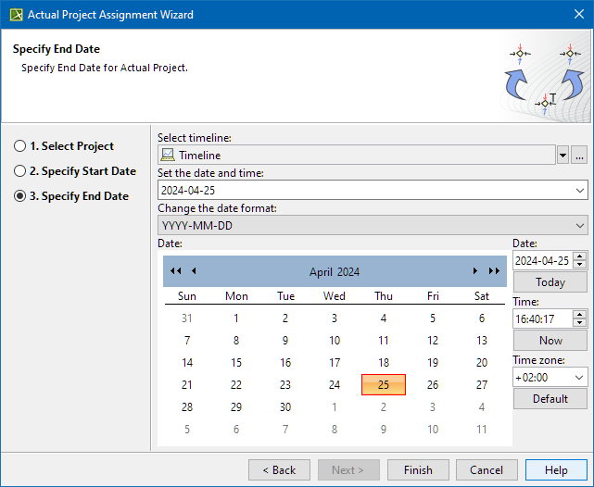The width and height of the screenshot is (594, 487).
Task: Open the Select timeline dropdown
Action: (562, 155)
